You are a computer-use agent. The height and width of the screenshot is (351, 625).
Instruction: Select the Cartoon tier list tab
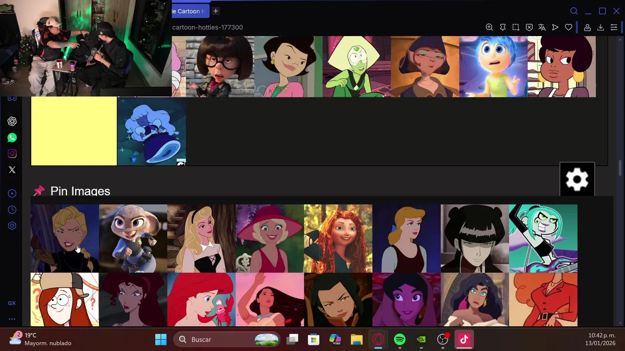point(190,11)
